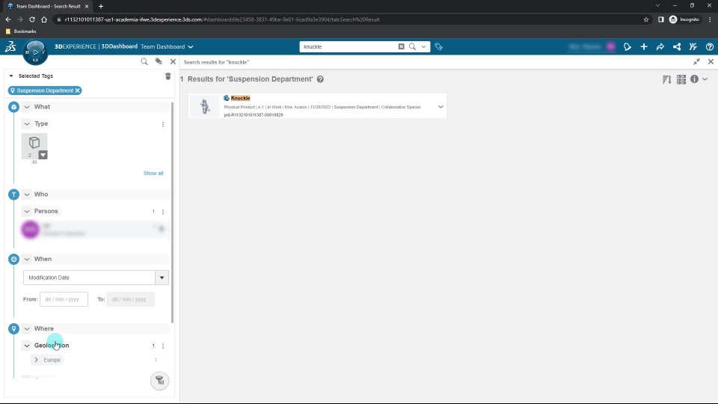Collapse the Geolocation subsection
The height and width of the screenshot is (404, 718).
27,346
